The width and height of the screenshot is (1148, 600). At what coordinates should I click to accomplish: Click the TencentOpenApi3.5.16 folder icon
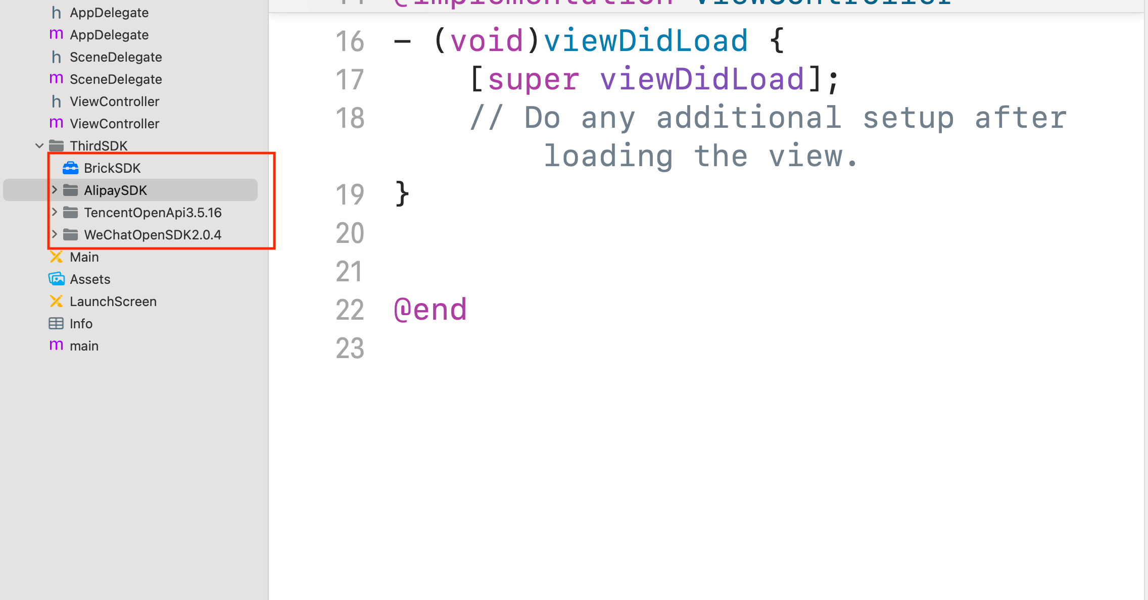pos(71,213)
